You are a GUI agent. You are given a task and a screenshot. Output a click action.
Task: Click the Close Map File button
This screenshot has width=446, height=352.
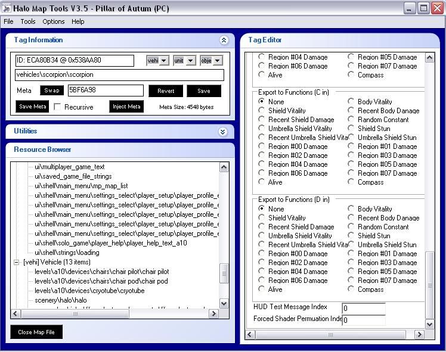tap(36, 332)
